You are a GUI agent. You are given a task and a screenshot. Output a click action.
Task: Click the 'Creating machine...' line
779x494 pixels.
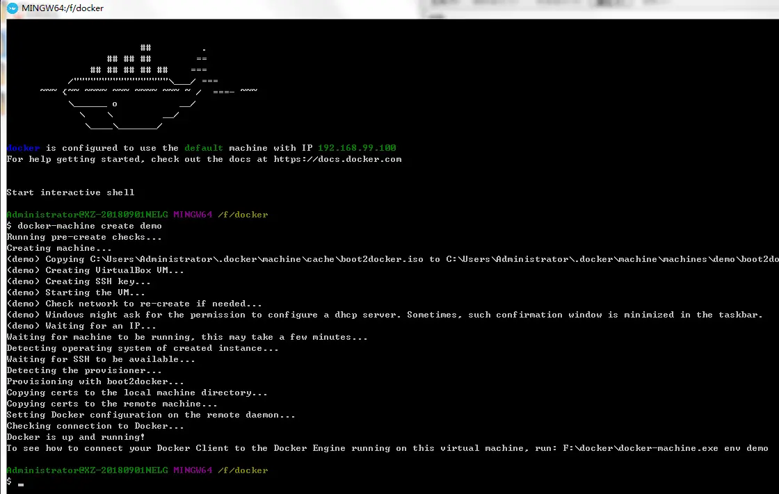tap(59, 248)
